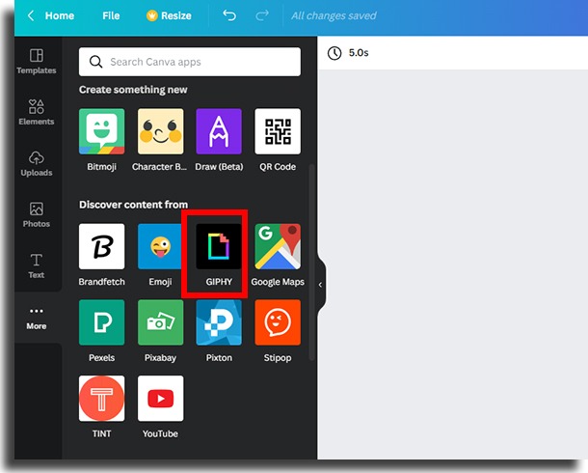Viewport: 588px width, 473px height.
Task: Open the Pexels app
Action: (101, 322)
